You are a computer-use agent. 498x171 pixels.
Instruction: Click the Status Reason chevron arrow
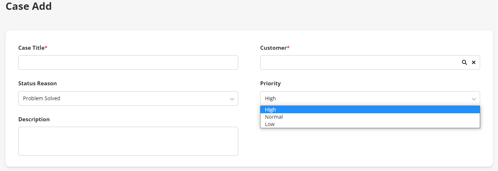(x=232, y=99)
